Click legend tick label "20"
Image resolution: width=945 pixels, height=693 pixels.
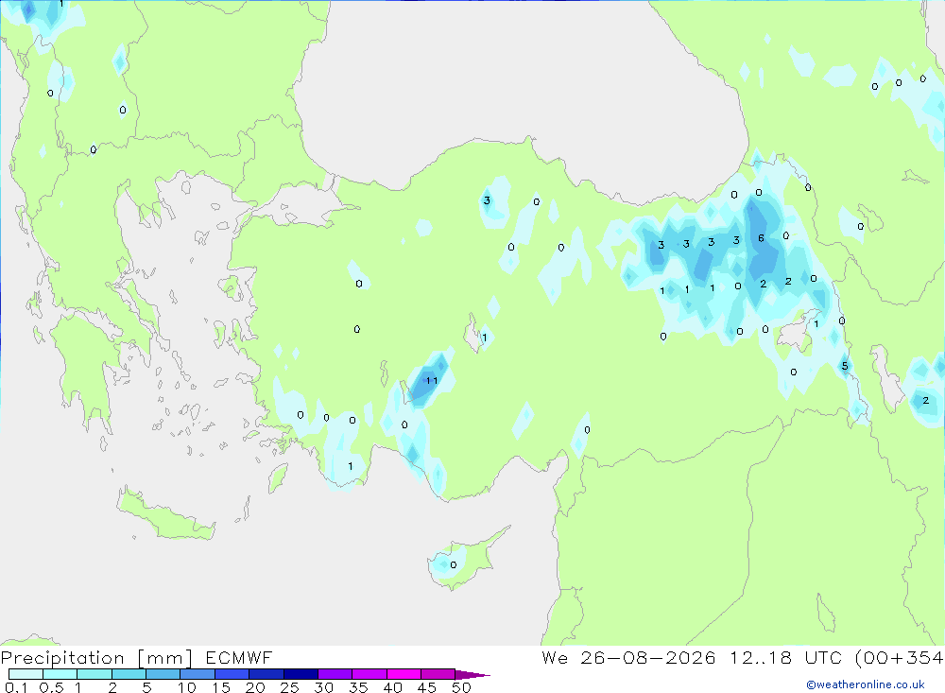(x=255, y=687)
